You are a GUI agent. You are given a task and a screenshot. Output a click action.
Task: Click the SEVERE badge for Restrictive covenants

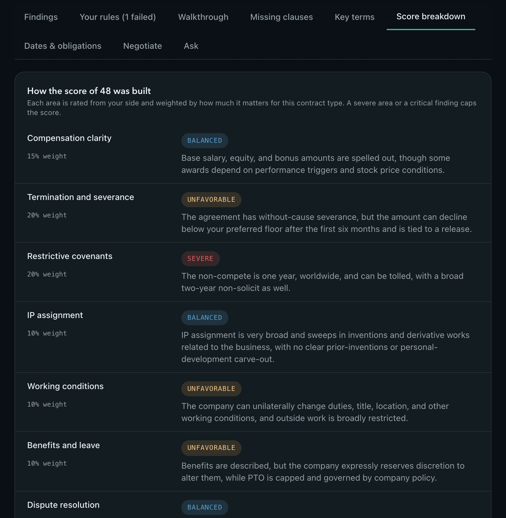[x=200, y=259]
